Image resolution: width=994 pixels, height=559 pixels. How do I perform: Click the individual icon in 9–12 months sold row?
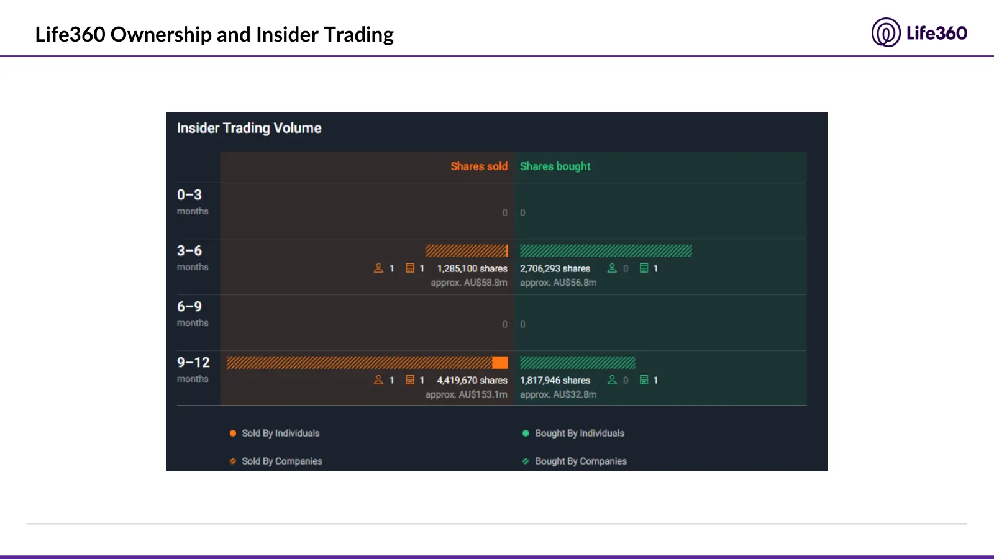click(378, 380)
